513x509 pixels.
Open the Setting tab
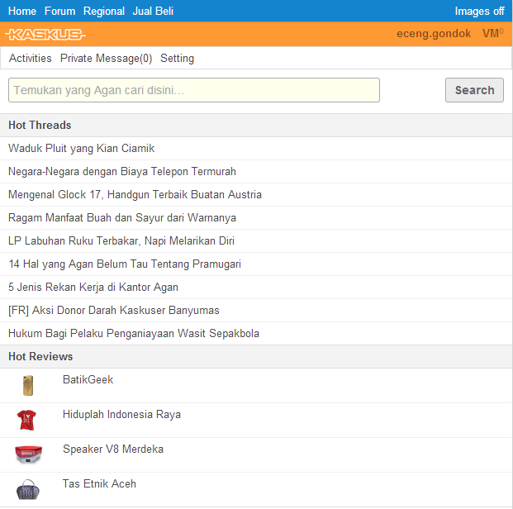click(177, 59)
